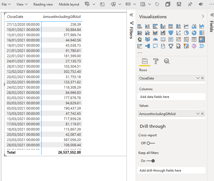Sort by the AmountIncludingGiftAid column header
214x181 pixels.
click(62, 17)
